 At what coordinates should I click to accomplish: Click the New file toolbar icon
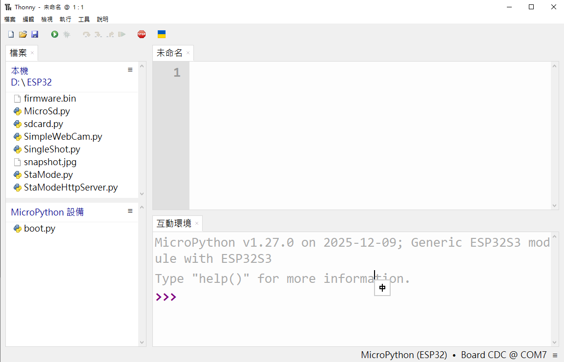coord(11,34)
